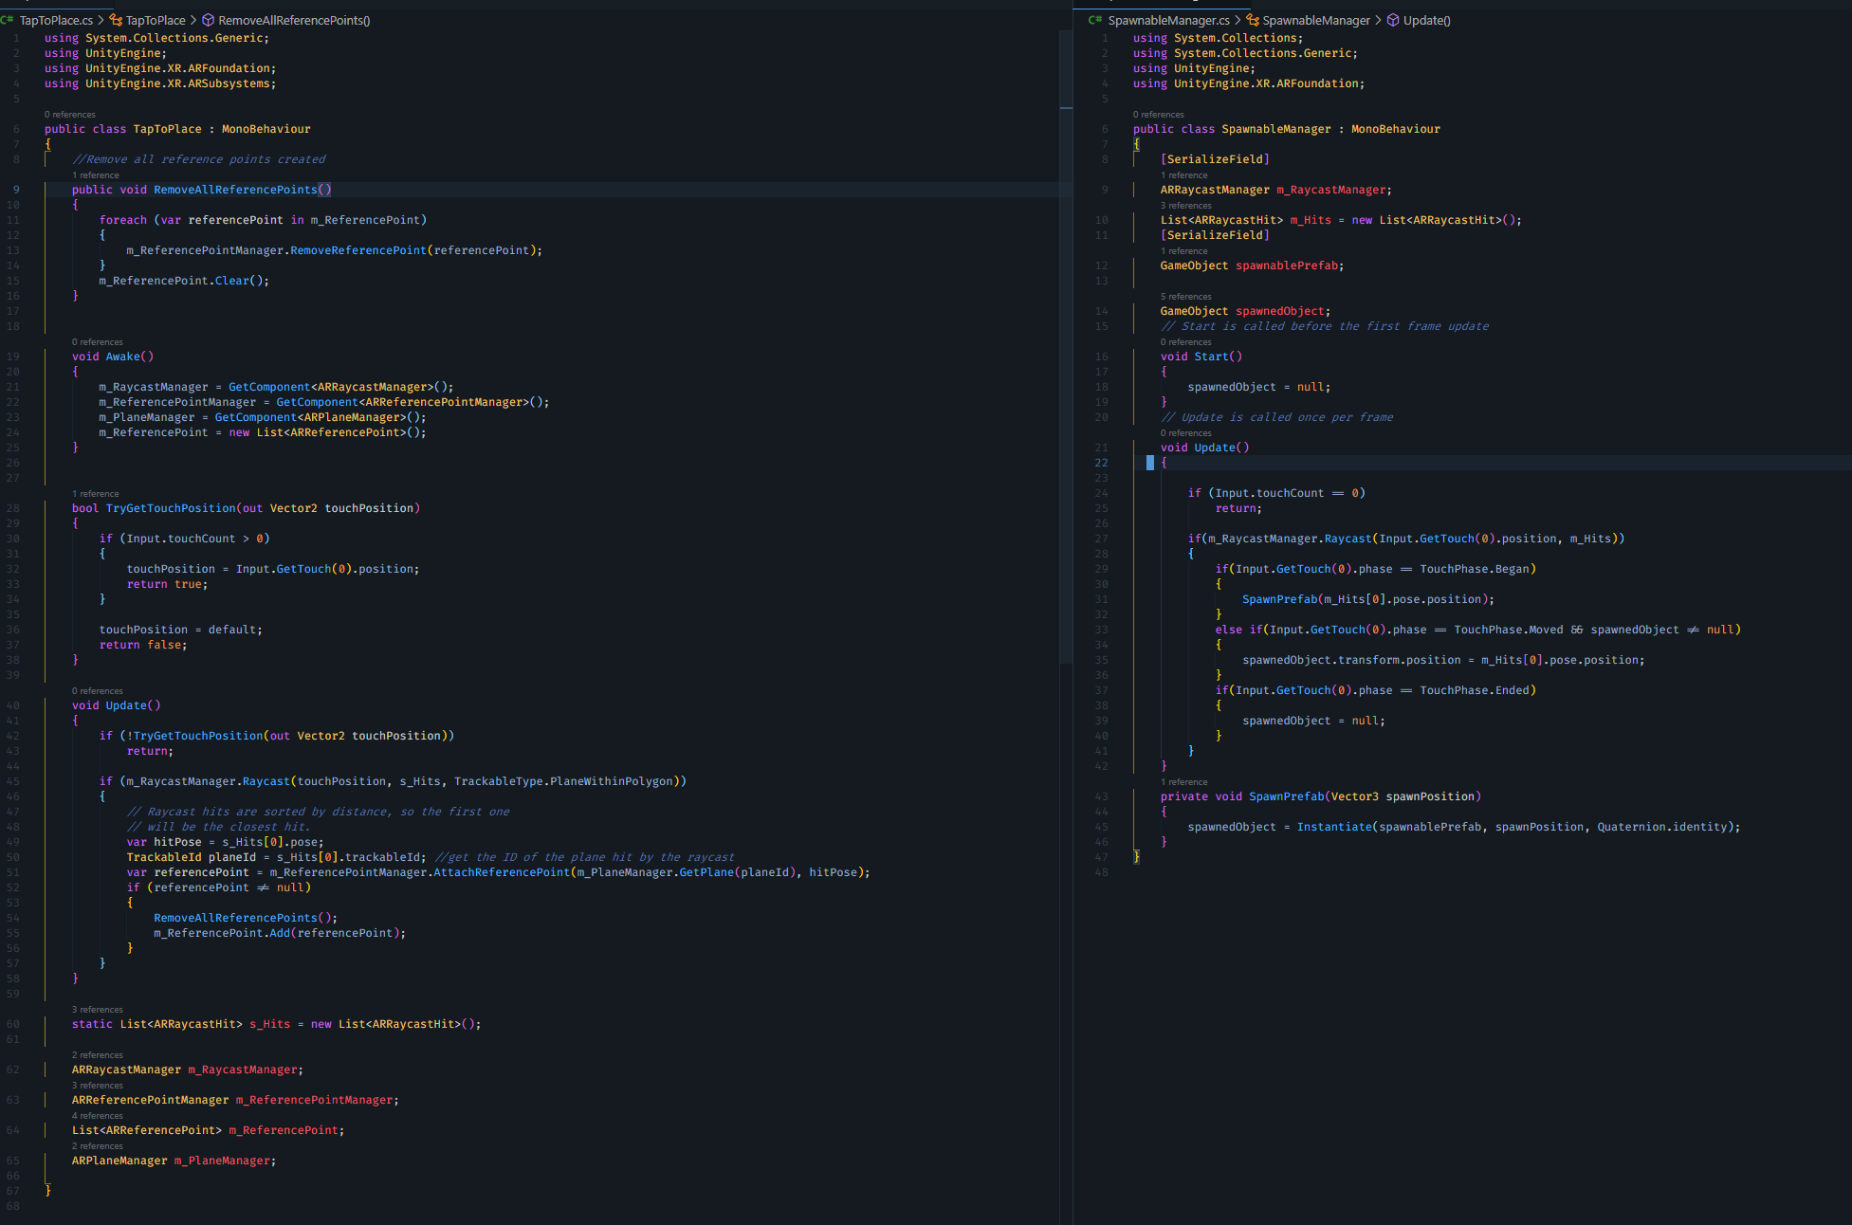Image resolution: width=1852 pixels, height=1225 pixels.
Task: Click 'TouchPhase.Ended' condition
Action: tap(1475, 690)
